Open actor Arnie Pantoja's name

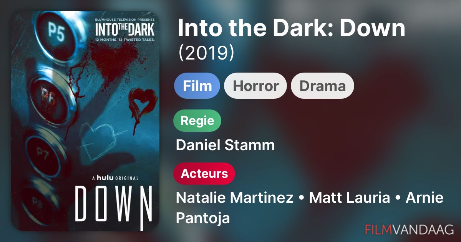pyautogui.click(x=310, y=208)
